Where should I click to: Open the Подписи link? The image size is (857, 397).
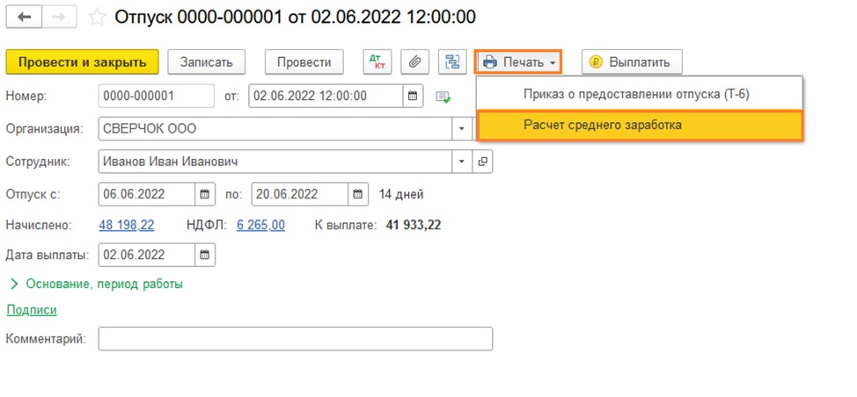point(32,310)
